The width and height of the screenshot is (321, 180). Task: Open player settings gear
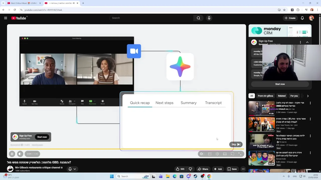click(217, 154)
